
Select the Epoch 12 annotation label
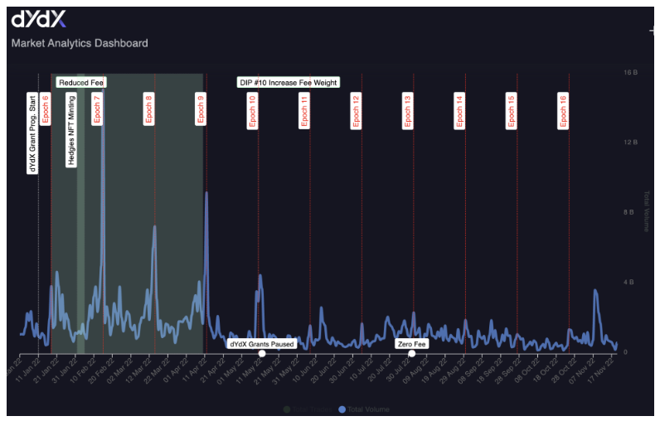tap(356, 111)
